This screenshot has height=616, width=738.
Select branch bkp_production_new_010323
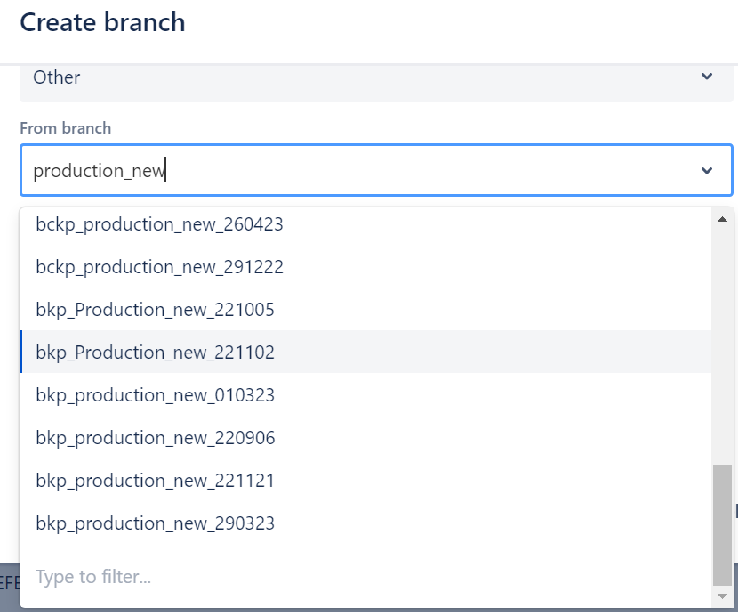click(156, 395)
